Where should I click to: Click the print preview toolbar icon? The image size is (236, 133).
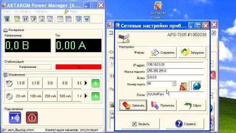(50, 19)
